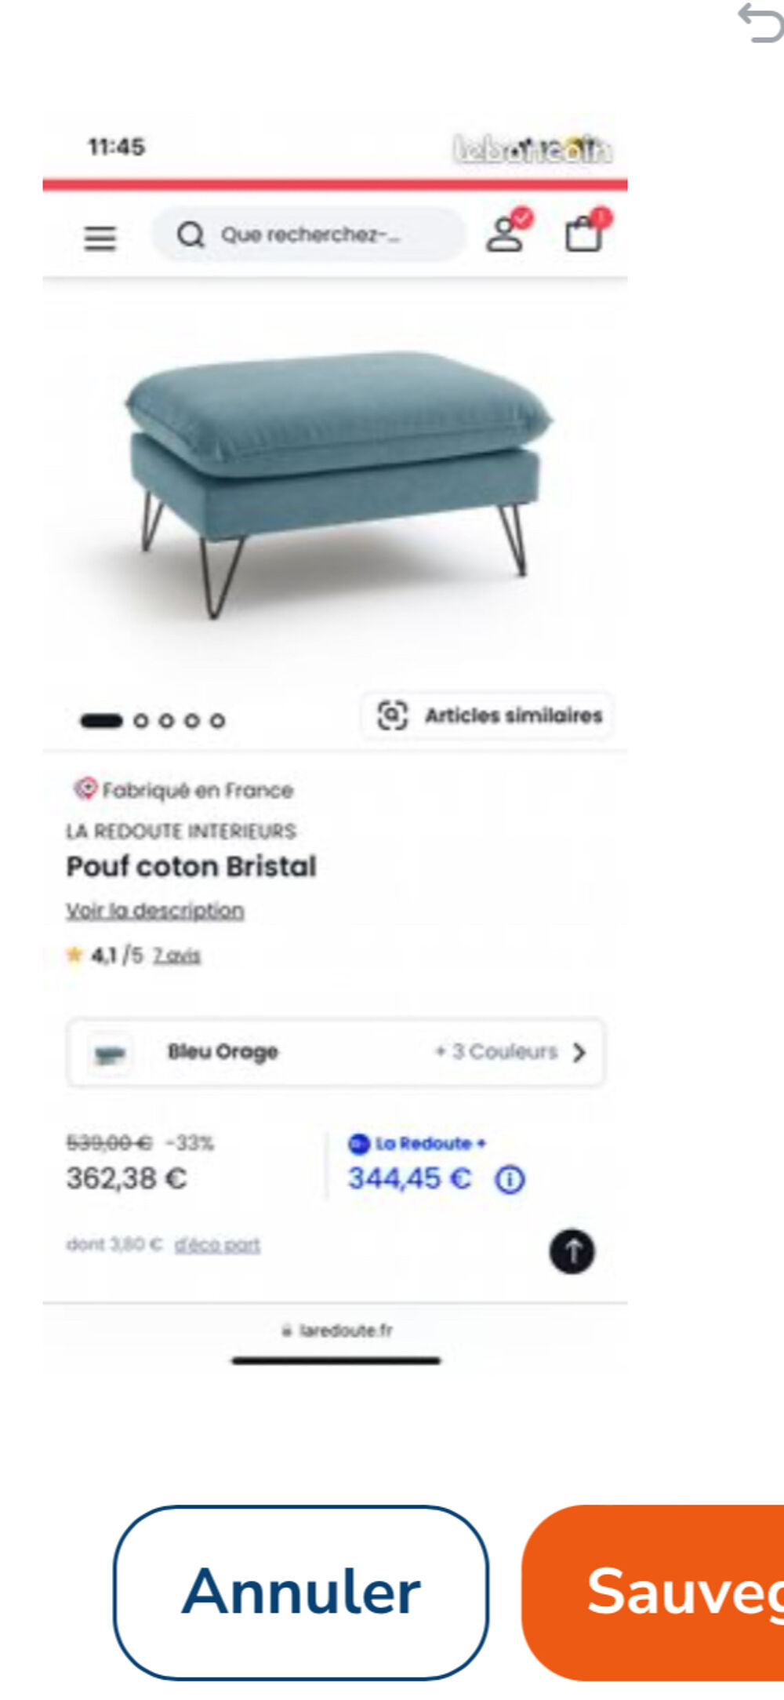Click the search magnifier icon
The width and height of the screenshot is (784, 1700).
pos(191,235)
